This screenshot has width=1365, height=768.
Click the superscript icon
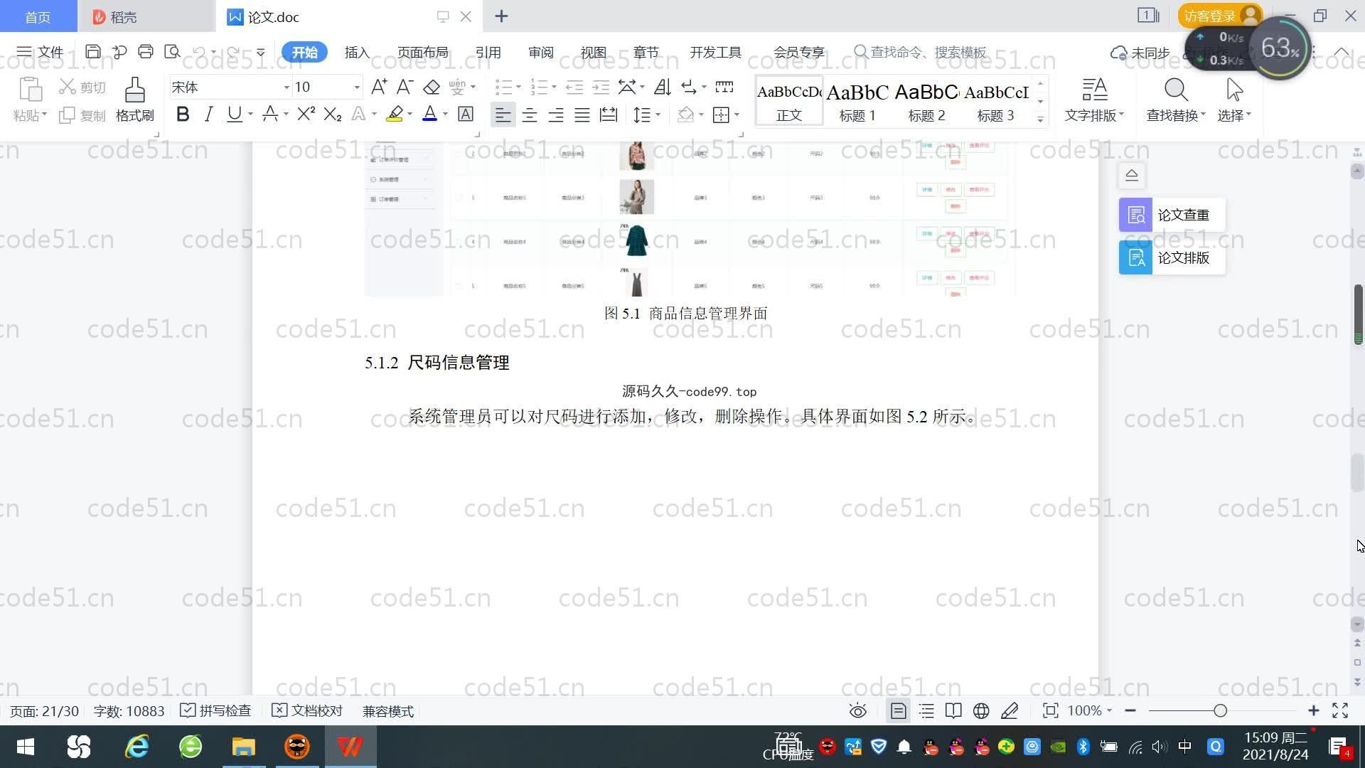306,114
